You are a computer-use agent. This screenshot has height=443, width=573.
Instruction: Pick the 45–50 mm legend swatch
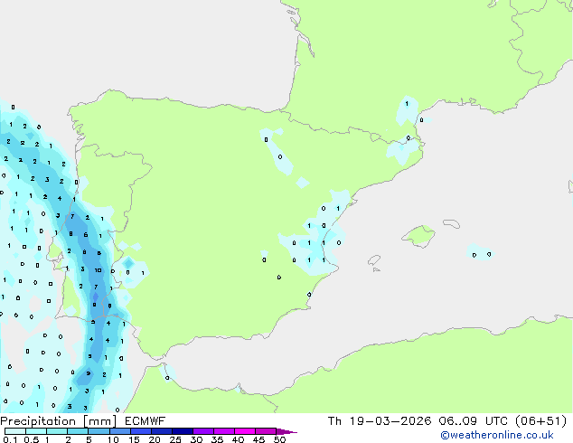[x=266, y=431]
